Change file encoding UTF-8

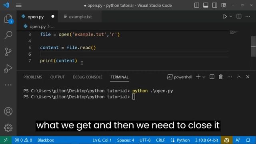(x=145, y=140)
